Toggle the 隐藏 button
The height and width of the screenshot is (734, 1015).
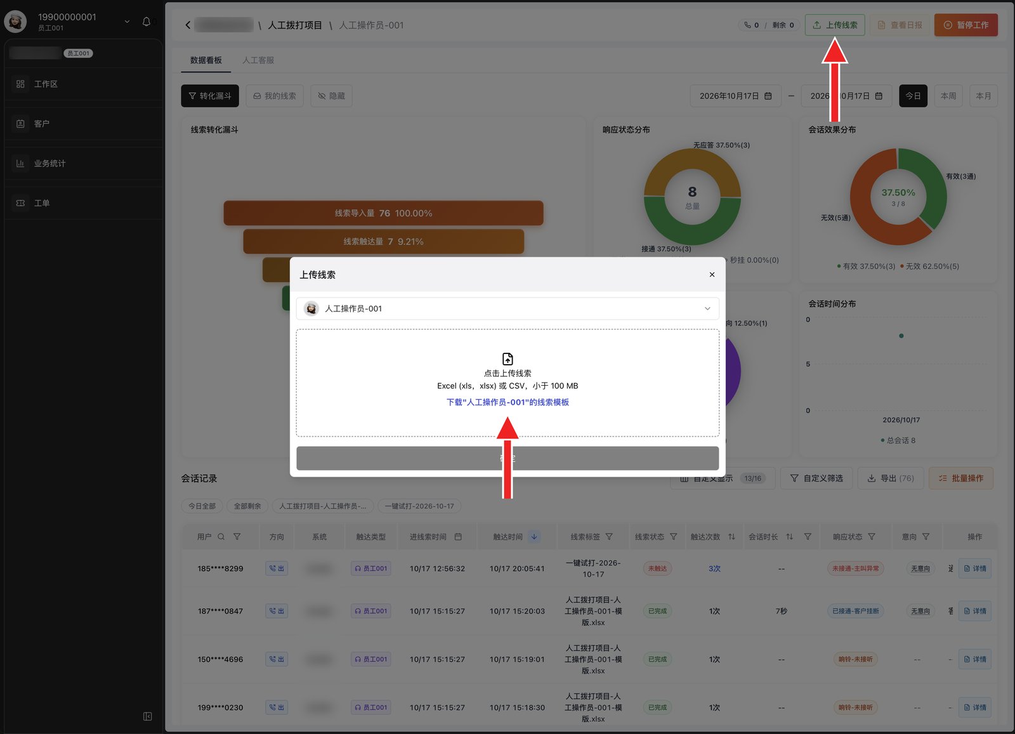coord(331,96)
